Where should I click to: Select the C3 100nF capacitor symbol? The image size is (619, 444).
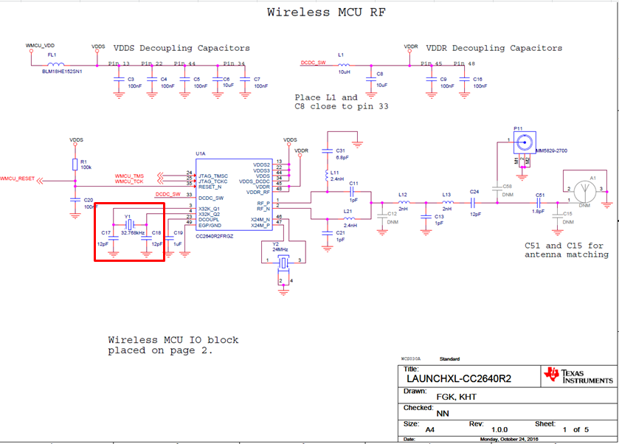[x=119, y=80]
